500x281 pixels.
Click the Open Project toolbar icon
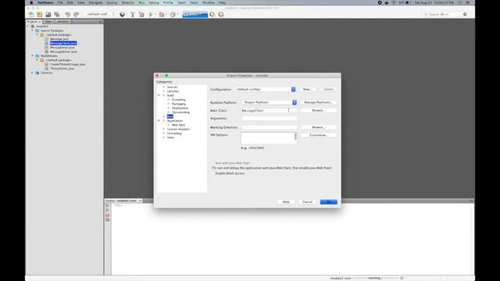[x=48, y=14]
